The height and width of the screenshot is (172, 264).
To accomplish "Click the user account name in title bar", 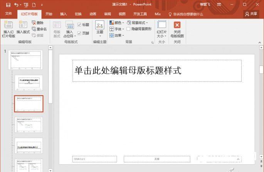I will point(205,5).
